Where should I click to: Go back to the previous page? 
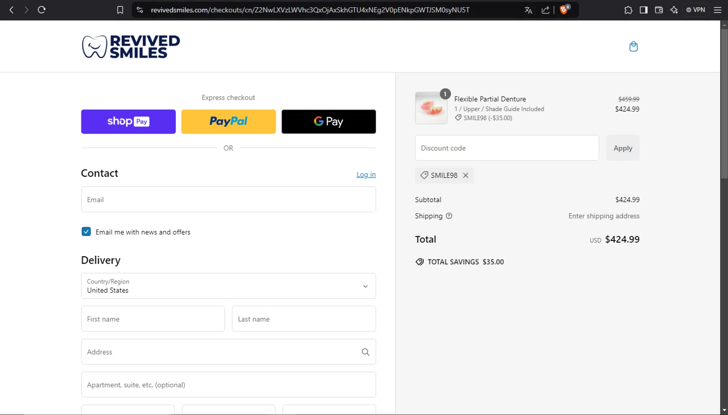pos(12,10)
